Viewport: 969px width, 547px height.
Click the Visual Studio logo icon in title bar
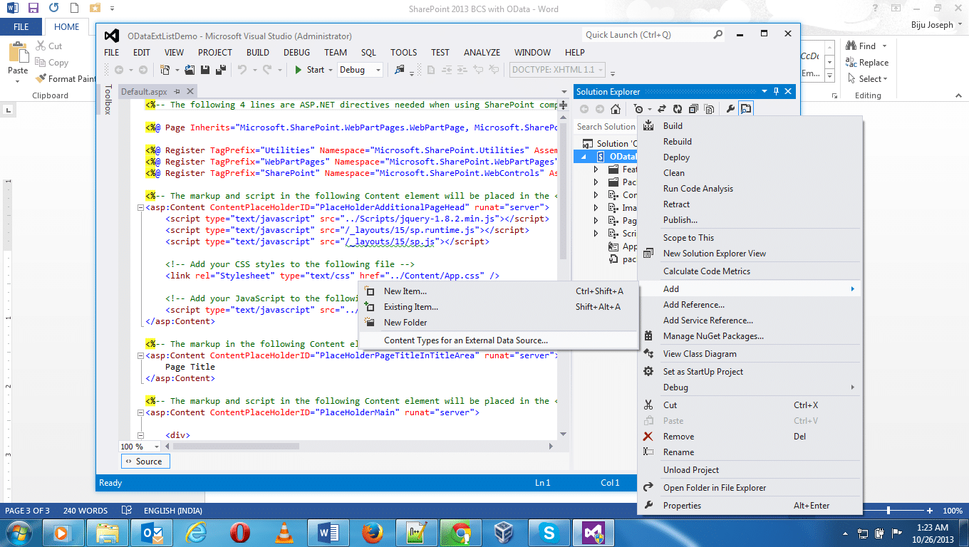click(111, 36)
